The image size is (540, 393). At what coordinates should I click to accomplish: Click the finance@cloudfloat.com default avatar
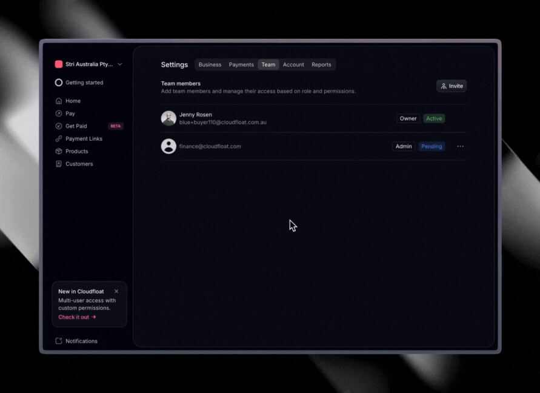coord(168,146)
